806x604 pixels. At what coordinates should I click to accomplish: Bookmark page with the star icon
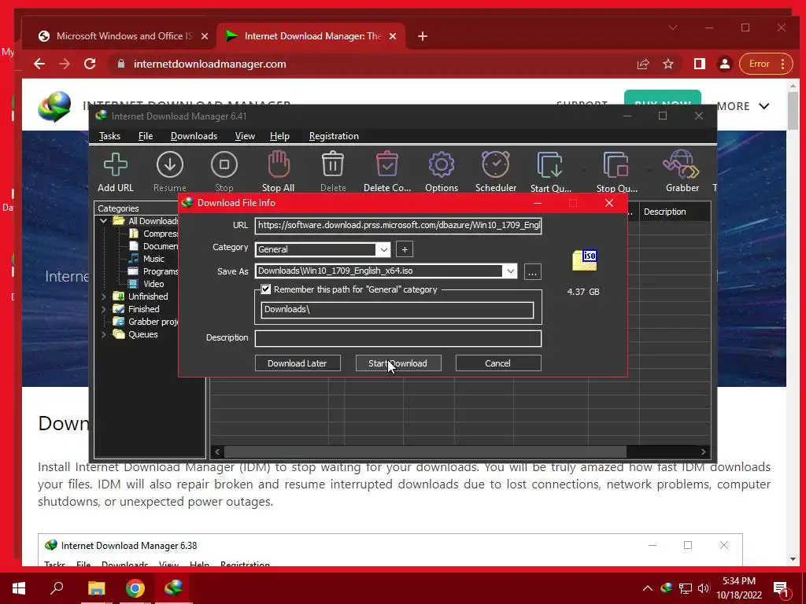pos(668,64)
